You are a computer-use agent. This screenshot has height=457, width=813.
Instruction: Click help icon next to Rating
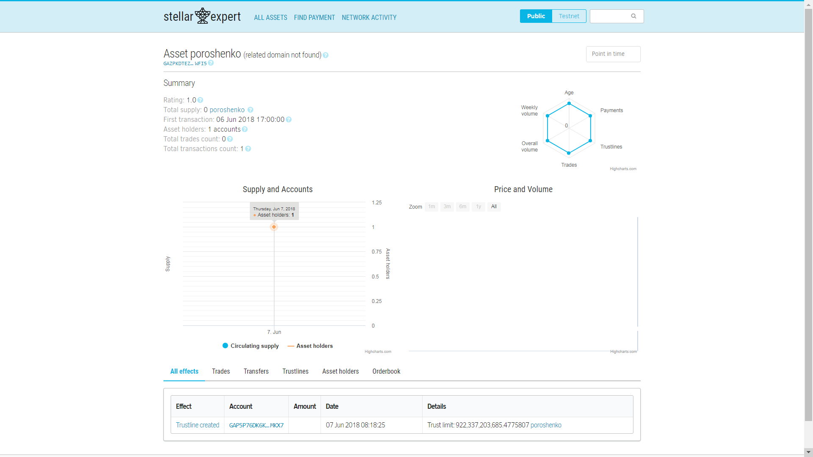click(x=200, y=100)
